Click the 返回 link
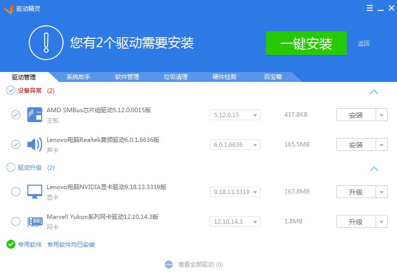Viewport: 397px width, 278px height. [364, 44]
